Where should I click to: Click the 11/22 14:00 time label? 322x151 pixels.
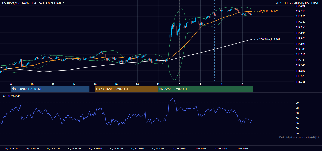(x=74, y=149)
